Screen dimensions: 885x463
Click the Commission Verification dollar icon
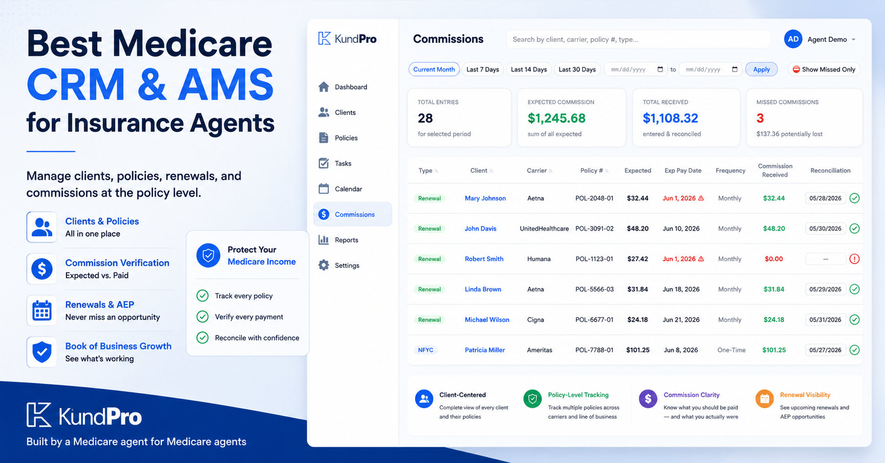(42, 269)
